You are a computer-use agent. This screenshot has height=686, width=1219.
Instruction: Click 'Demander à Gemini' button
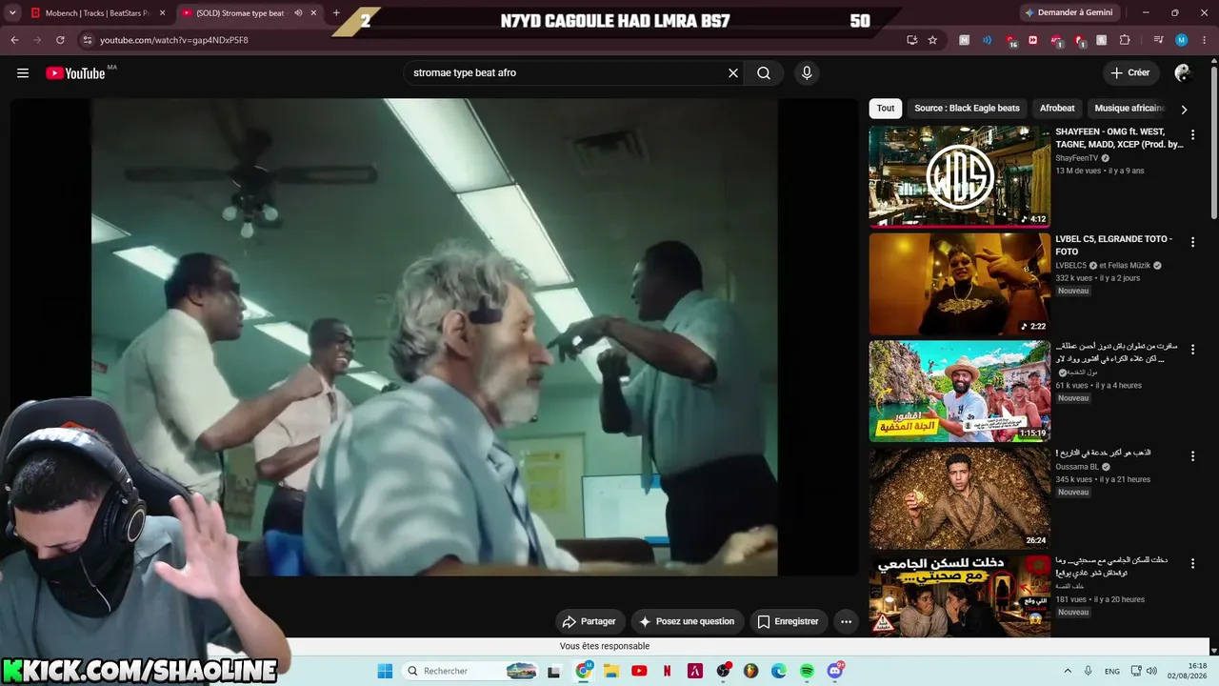(1068, 12)
